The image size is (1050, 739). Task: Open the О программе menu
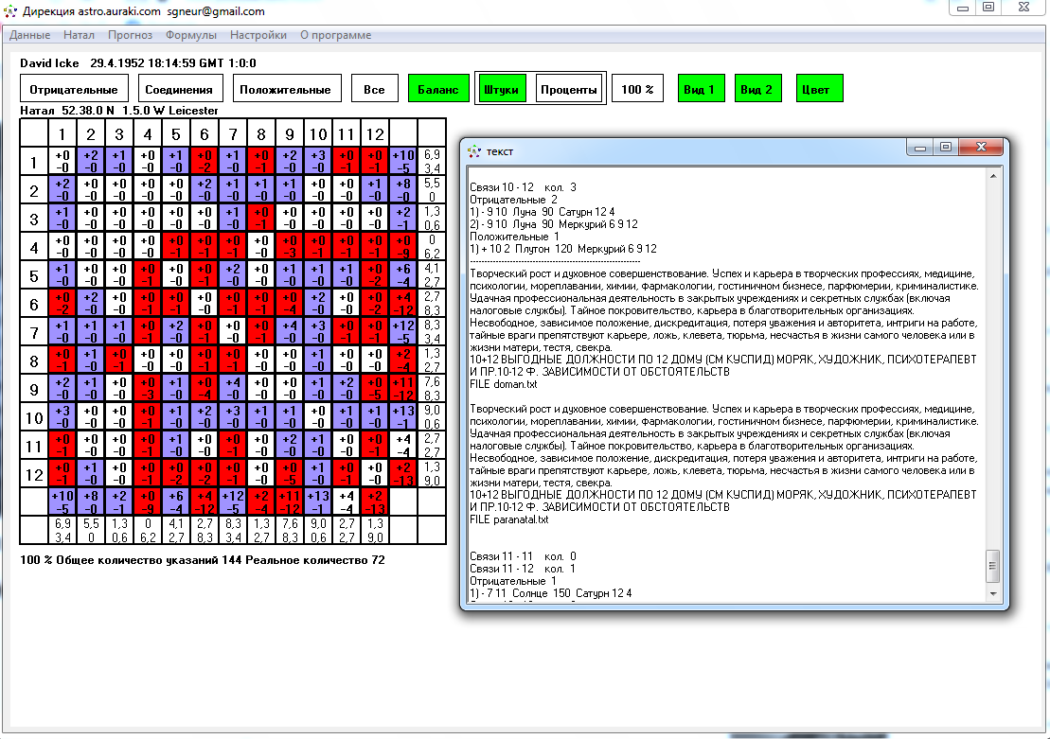coord(335,35)
